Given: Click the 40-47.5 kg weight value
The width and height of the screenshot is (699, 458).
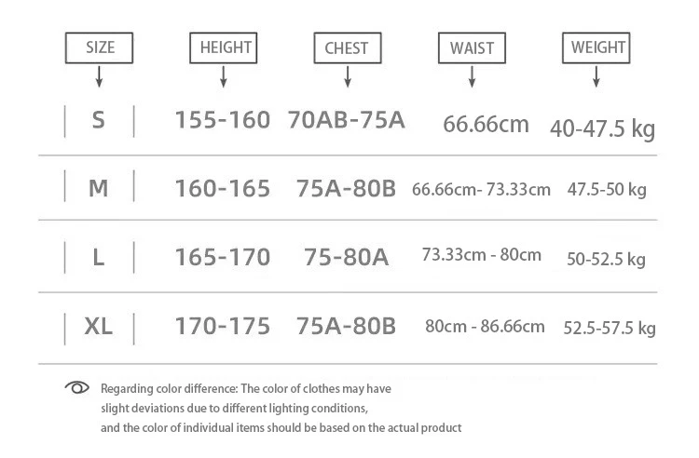Looking at the screenshot, I should click(603, 128).
